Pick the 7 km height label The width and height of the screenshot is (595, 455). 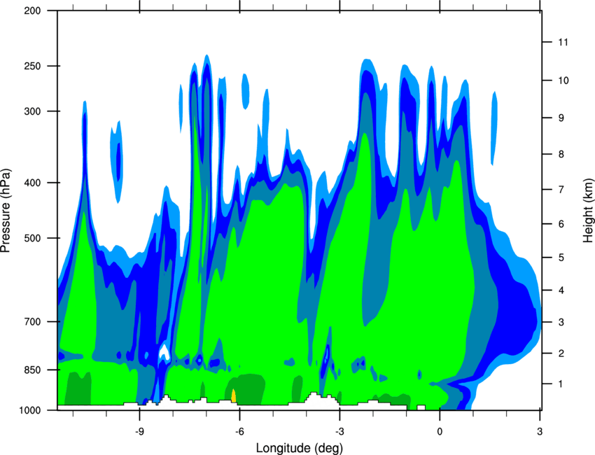(x=561, y=190)
